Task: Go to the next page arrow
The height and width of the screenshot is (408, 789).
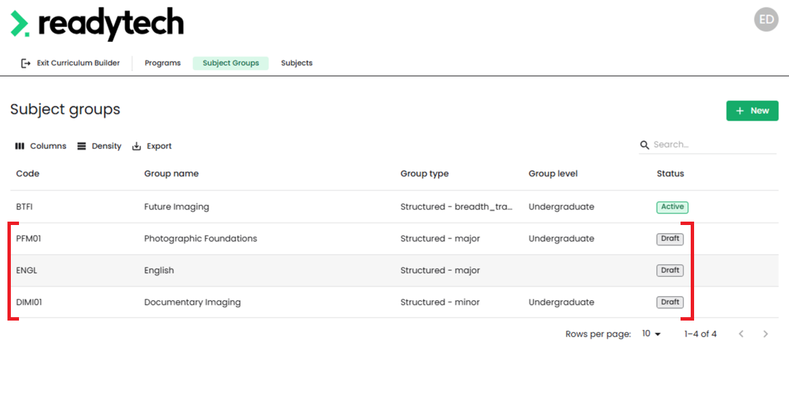Action: tap(765, 333)
